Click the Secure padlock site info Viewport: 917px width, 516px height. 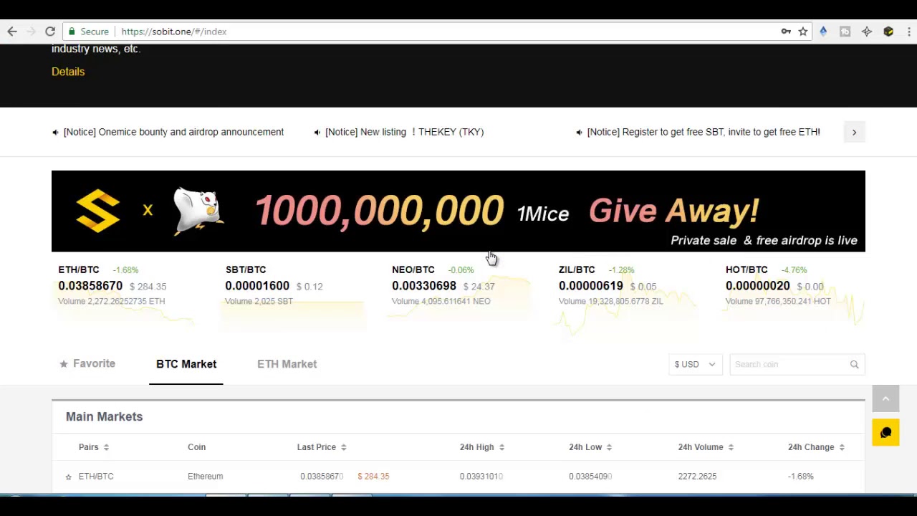[x=89, y=32]
